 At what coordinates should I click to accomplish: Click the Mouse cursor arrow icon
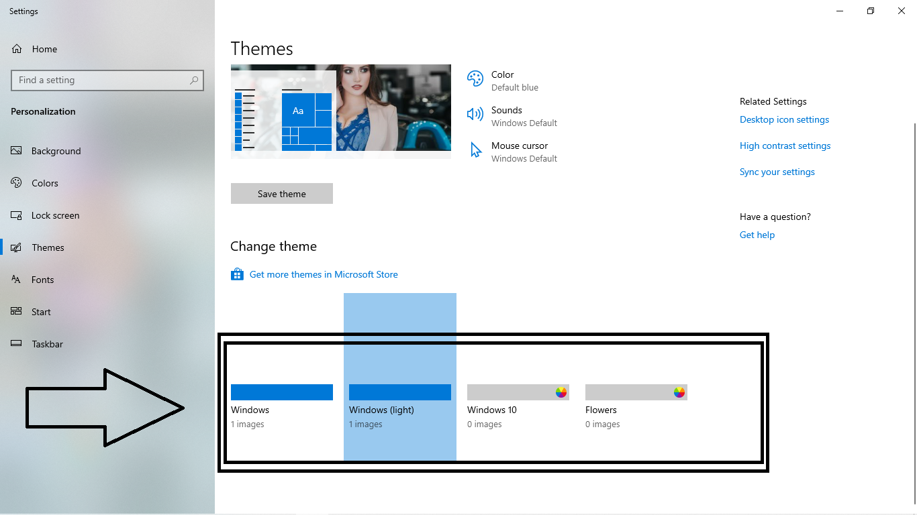[476, 150]
